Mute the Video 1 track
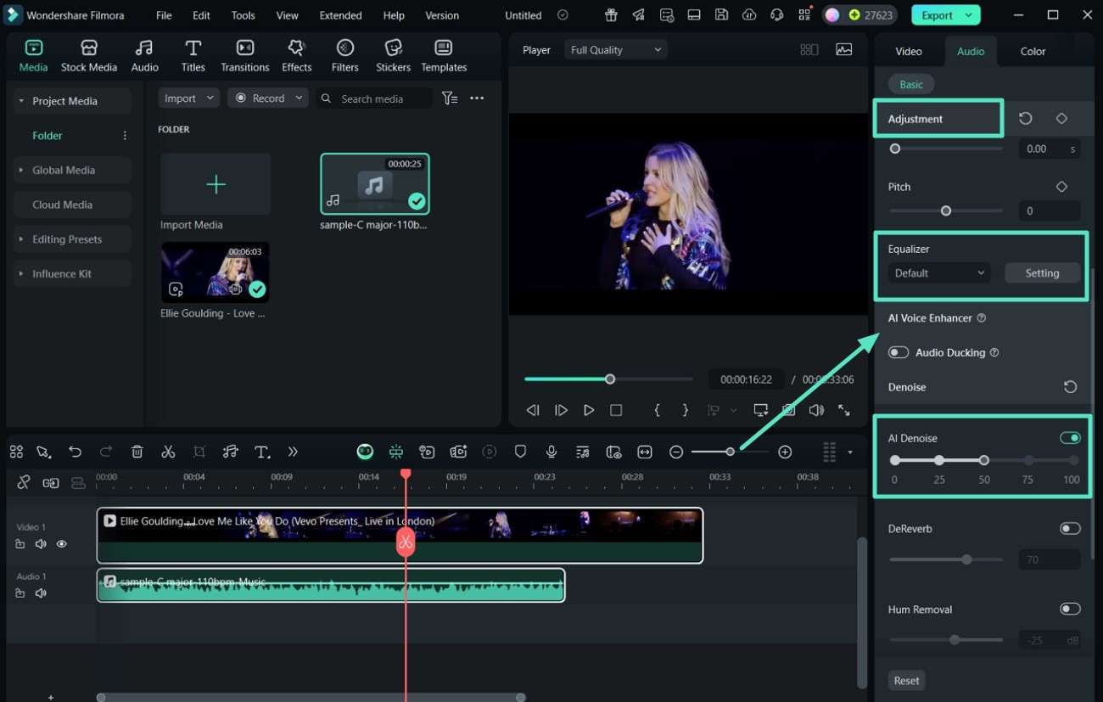Image resolution: width=1103 pixels, height=702 pixels. tap(41, 544)
